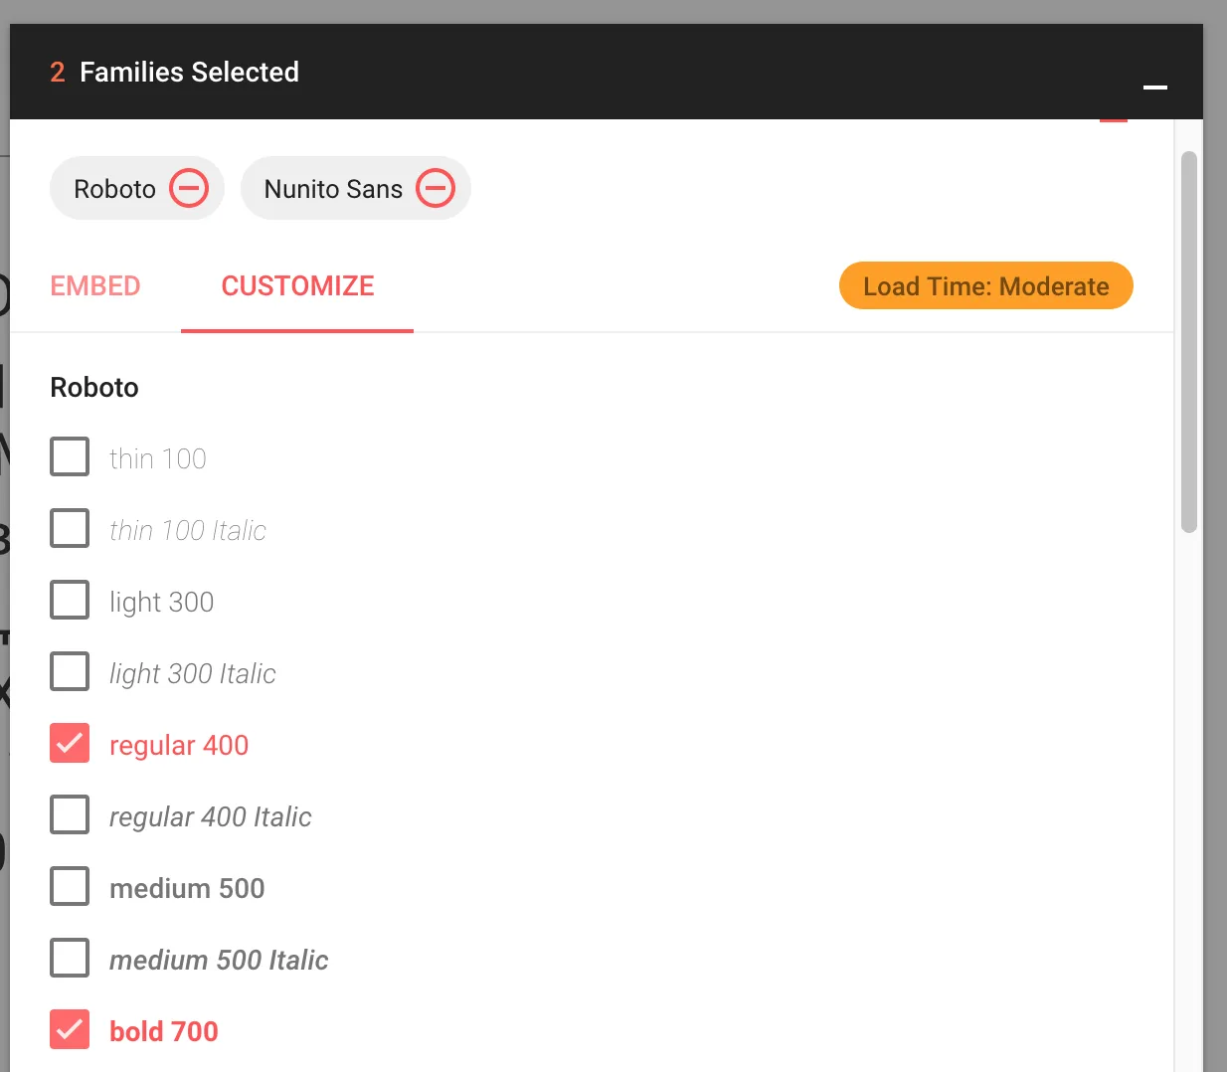The width and height of the screenshot is (1227, 1072).
Task: Click the Roboto section heading
Action: 94,387
